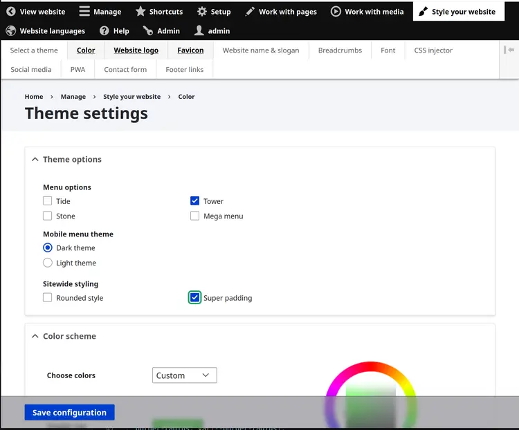
Task: Click the green saturation square in color wheel
Action: 371,405
